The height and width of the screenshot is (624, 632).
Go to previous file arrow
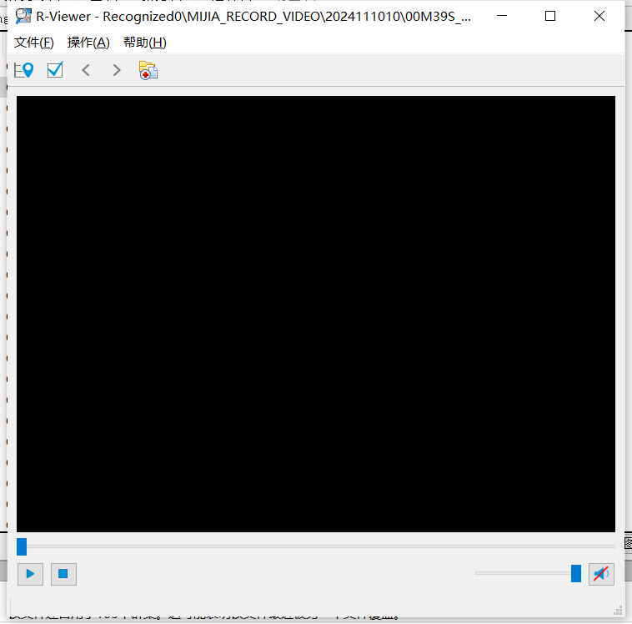tap(85, 70)
